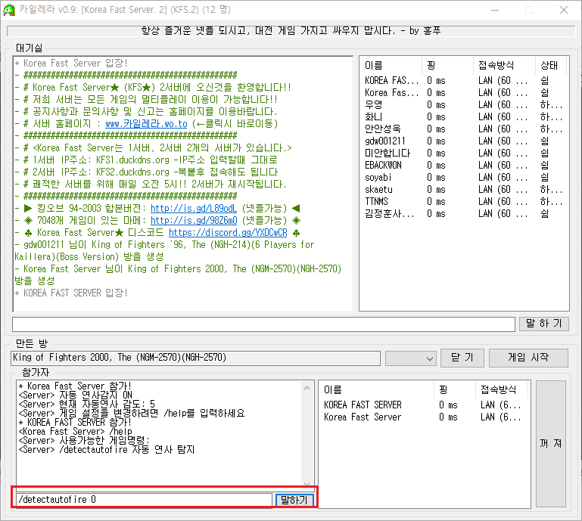Click the 말 하 기 button beside lobby chat
Image resolution: width=582 pixels, height=521 pixels.
point(543,324)
